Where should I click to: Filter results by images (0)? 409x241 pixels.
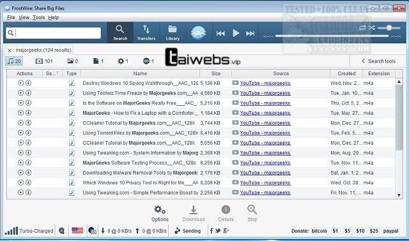[72, 61]
